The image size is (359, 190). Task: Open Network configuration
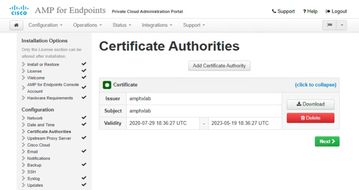coord(35,118)
